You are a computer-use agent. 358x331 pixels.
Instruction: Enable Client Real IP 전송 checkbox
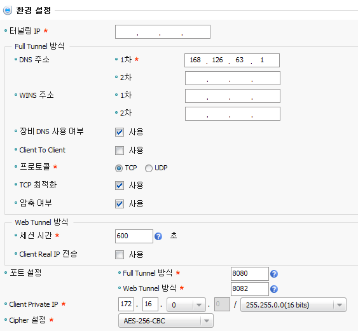point(120,255)
